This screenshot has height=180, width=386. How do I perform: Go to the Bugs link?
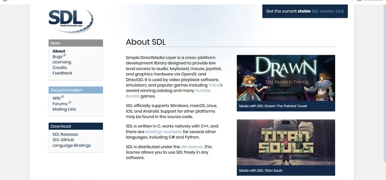click(x=58, y=57)
